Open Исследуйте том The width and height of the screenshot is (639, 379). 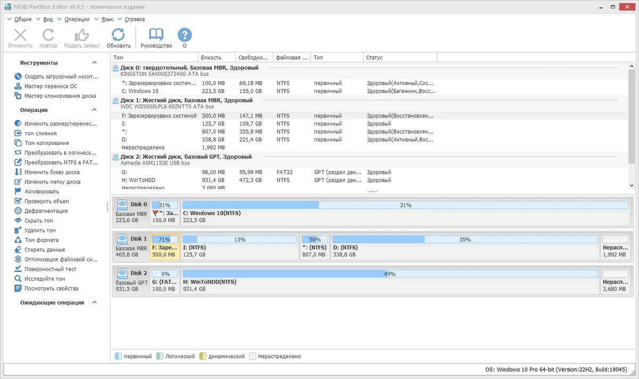point(40,279)
